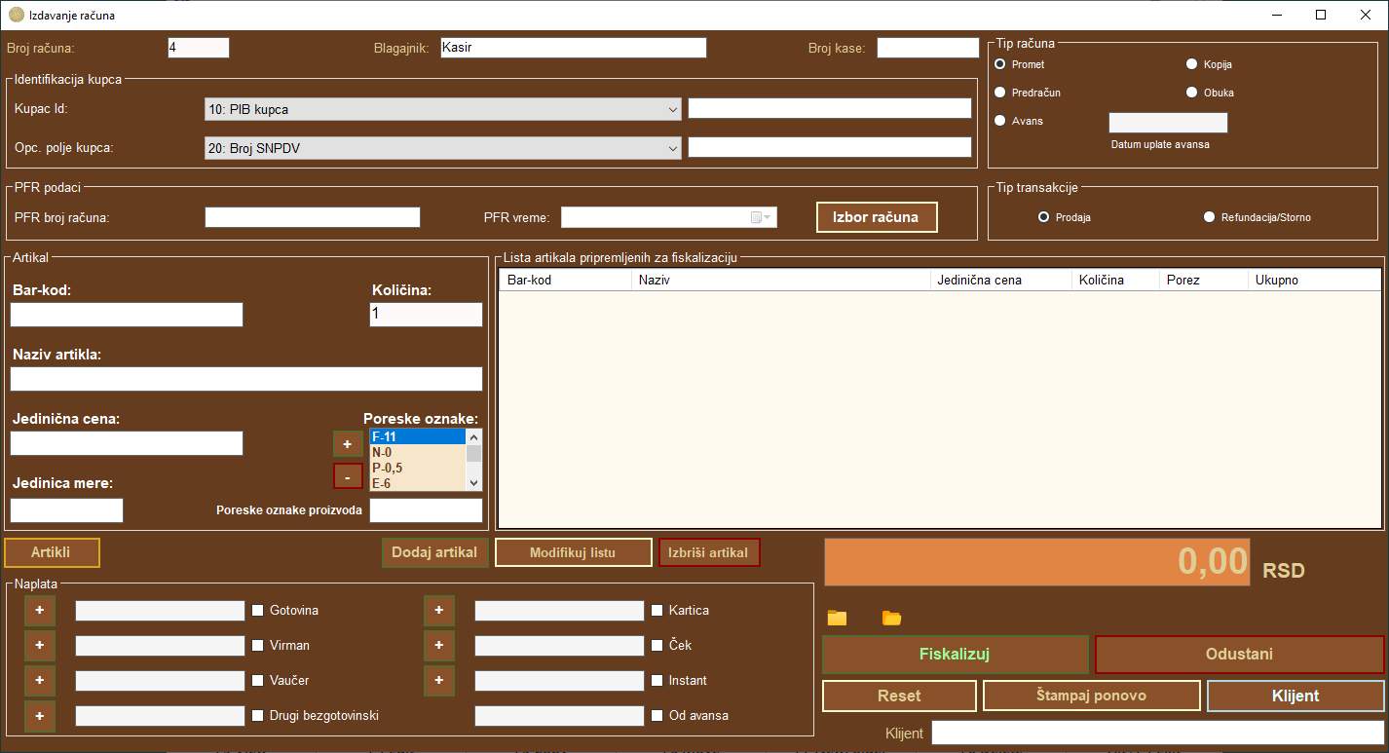Click the green Fiskalizuj button
The image size is (1389, 753).
coord(956,655)
